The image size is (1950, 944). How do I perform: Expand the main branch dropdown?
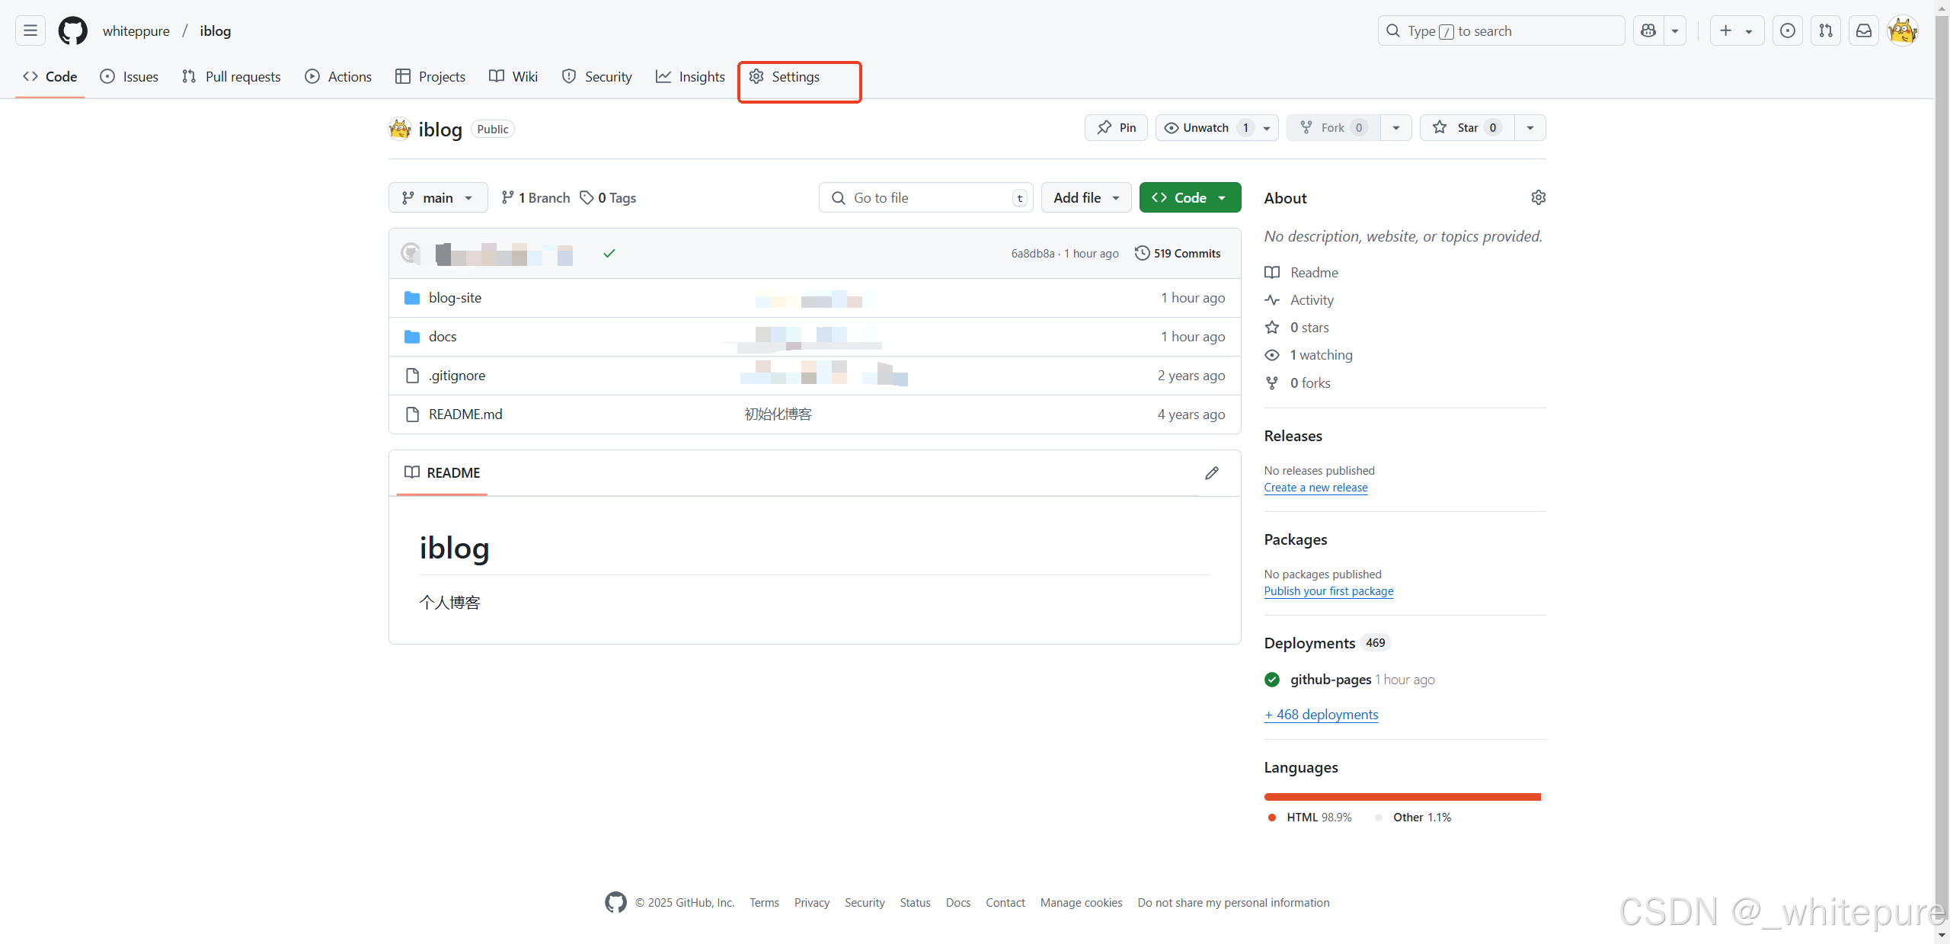tap(438, 197)
